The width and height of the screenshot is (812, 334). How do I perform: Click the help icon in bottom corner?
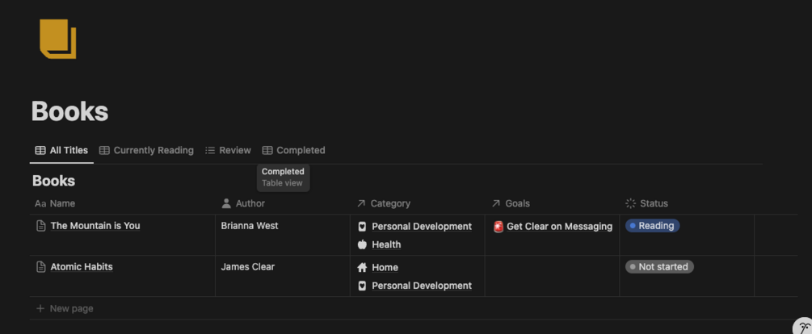pyautogui.click(x=802, y=327)
